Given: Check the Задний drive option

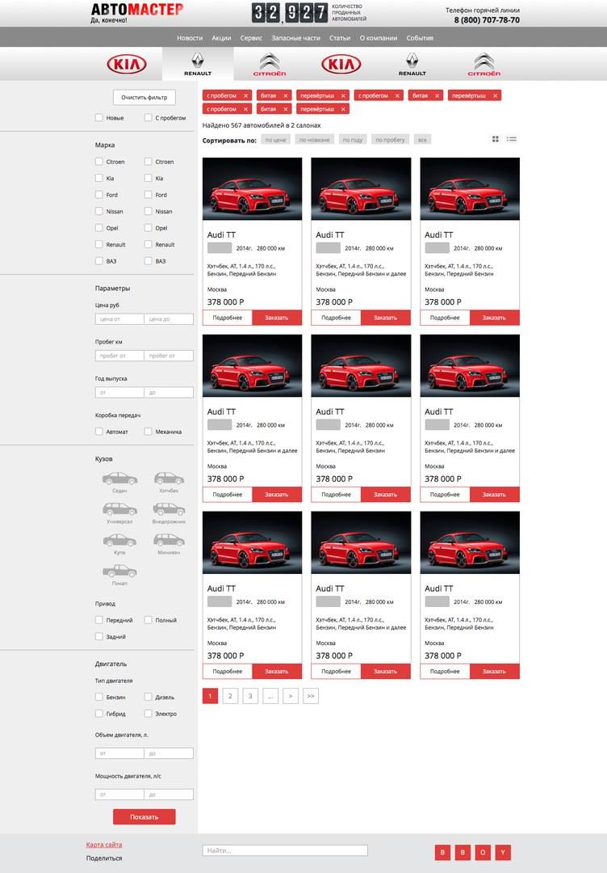Looking at the screenshot, I should click(99, 636).
